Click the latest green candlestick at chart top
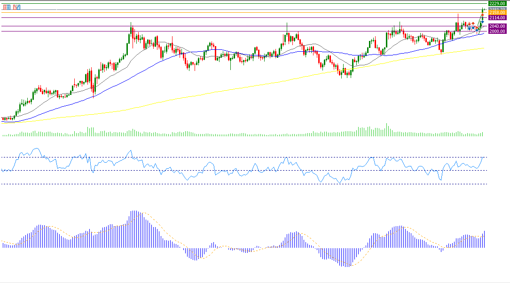 (x=483, y=9)
